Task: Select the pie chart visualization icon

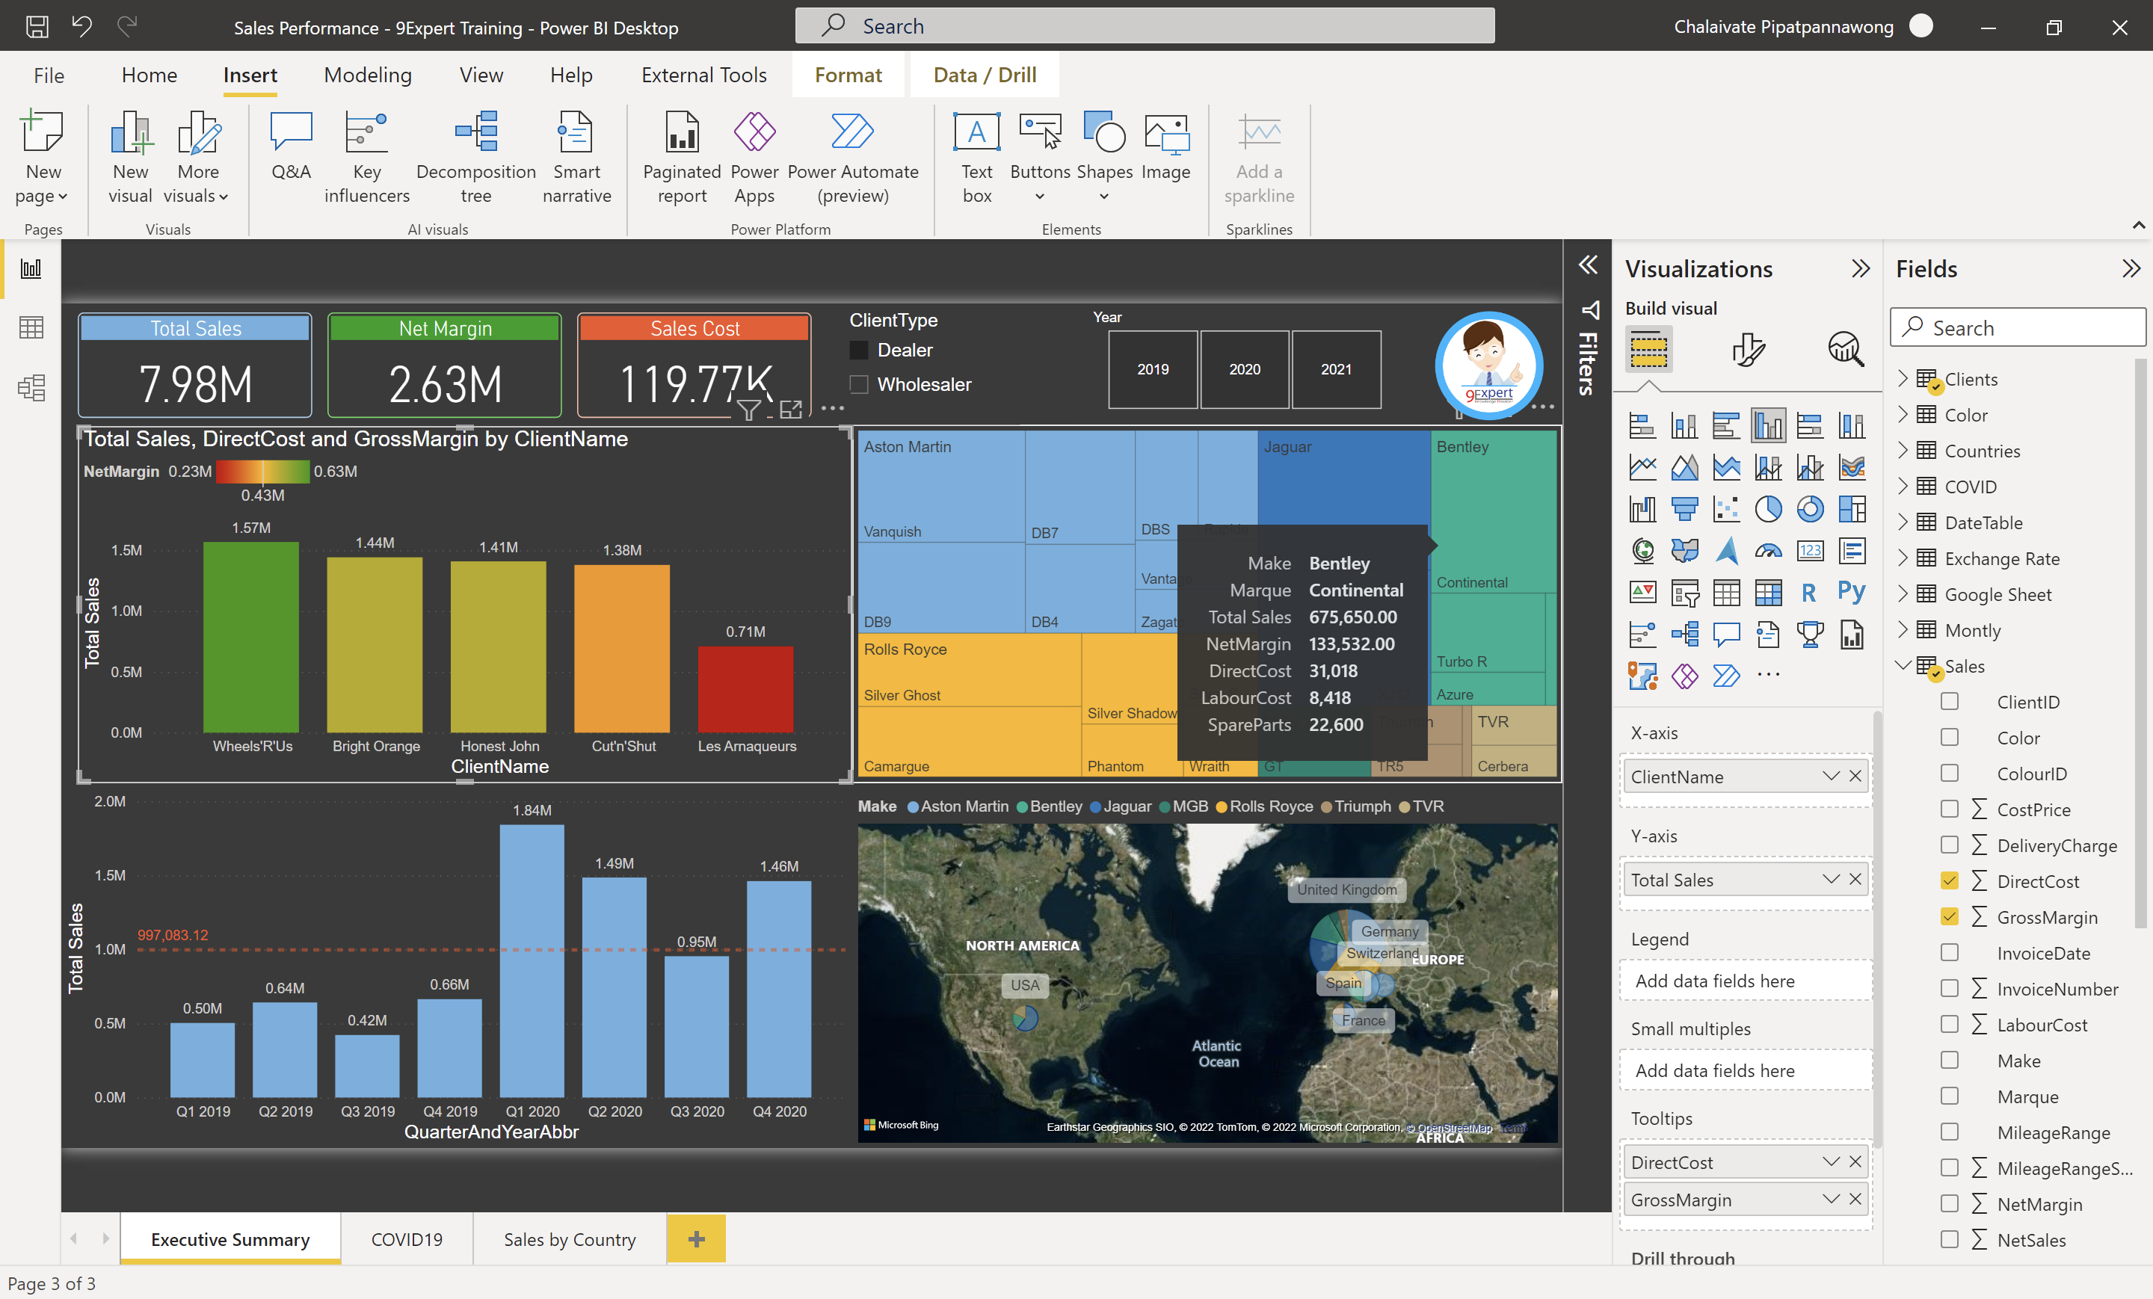Action: click(x=1769, y=509)
